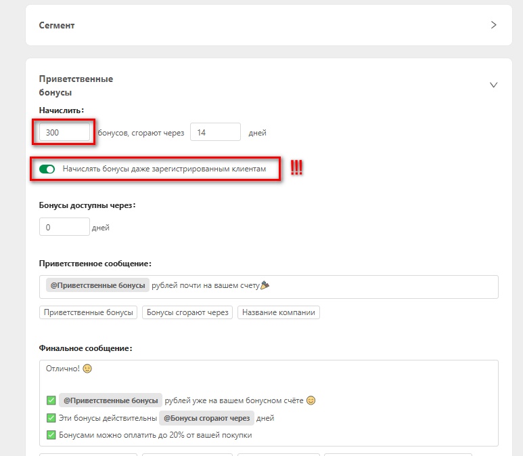Click the Бонусы доступны через: label
The image size is (523, 456).
click(87, 205)
